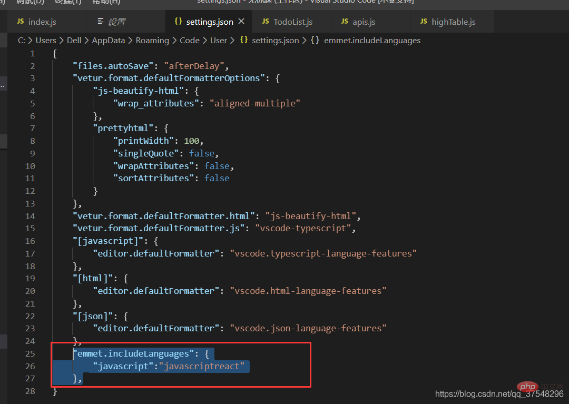Click "vscode.json-language-features" value
Viewport: 569px width, 404px height.
[308, 329]
